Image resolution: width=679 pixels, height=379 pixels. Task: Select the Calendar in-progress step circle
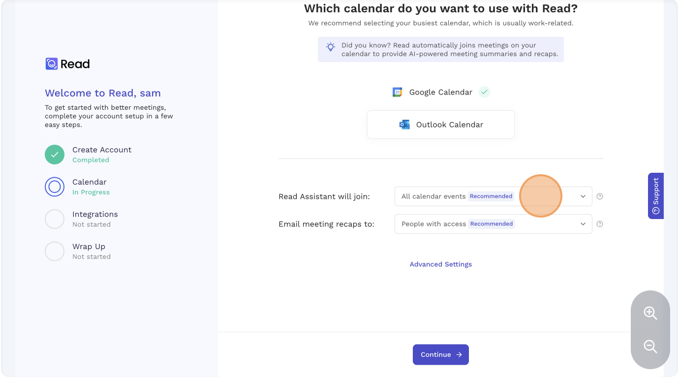[x=55, y=187]
